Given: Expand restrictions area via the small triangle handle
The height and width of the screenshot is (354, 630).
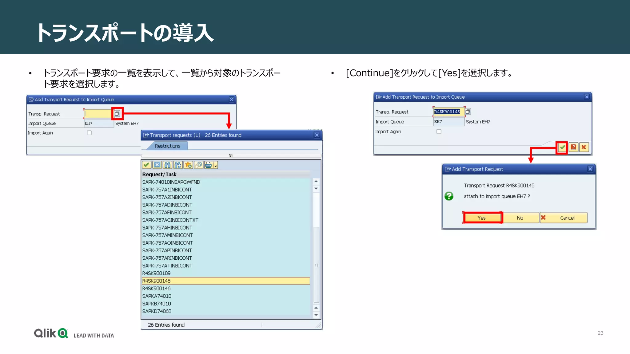Looking at the screenshot, I should coord(231,155).
